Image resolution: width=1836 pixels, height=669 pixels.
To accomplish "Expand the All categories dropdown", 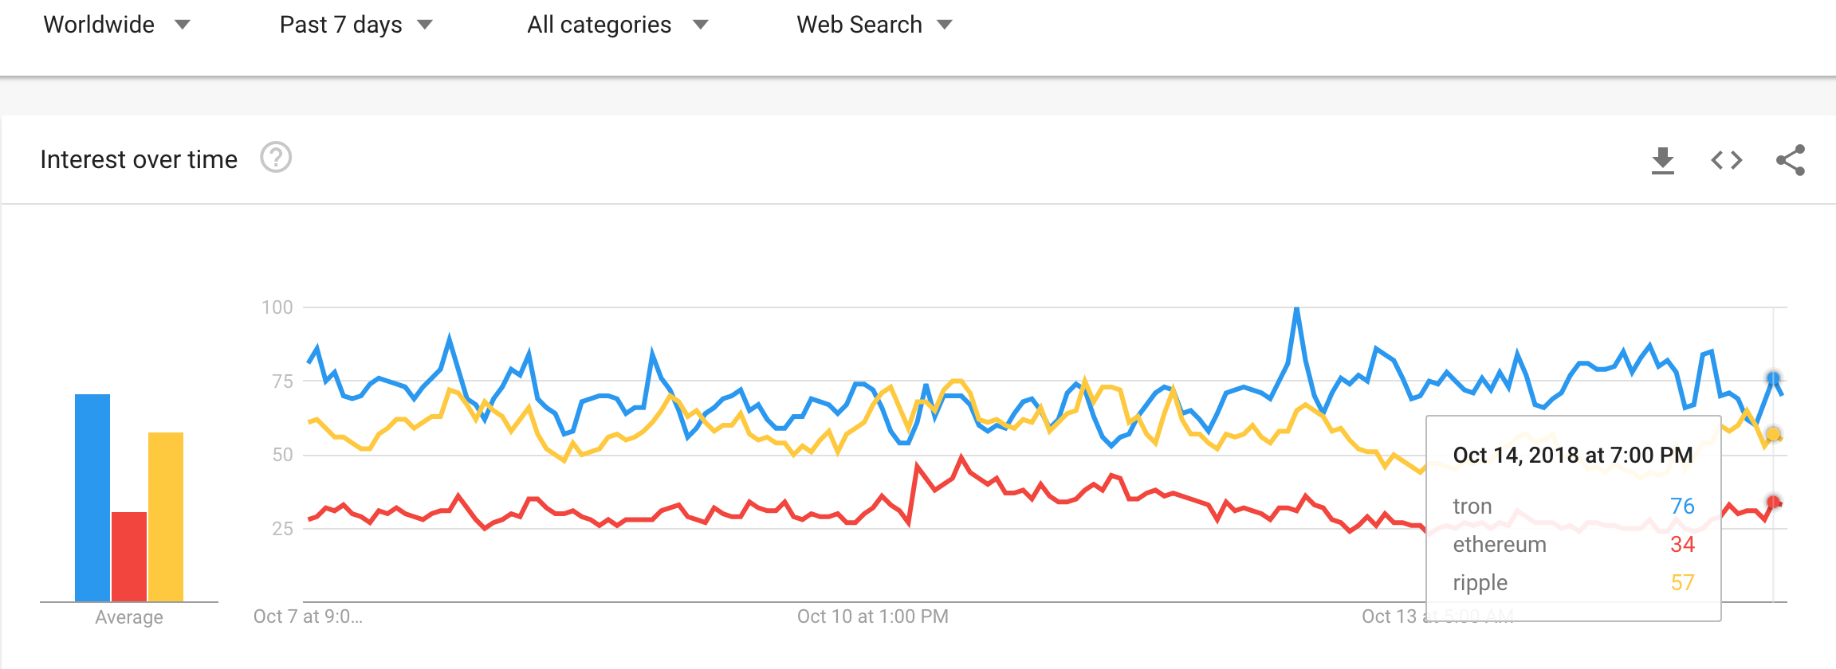I will (617, 25).
